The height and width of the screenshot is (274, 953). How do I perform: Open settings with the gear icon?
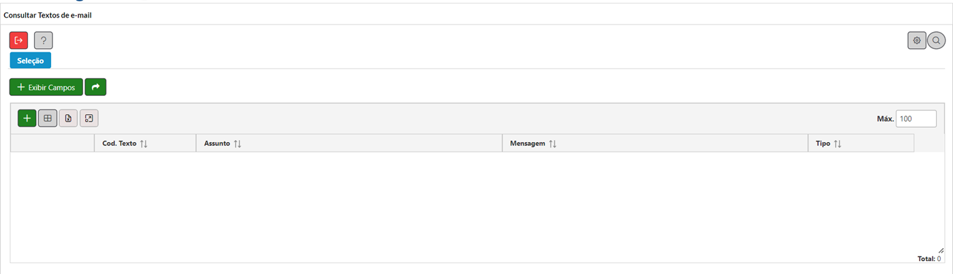[x=917, y=40]
